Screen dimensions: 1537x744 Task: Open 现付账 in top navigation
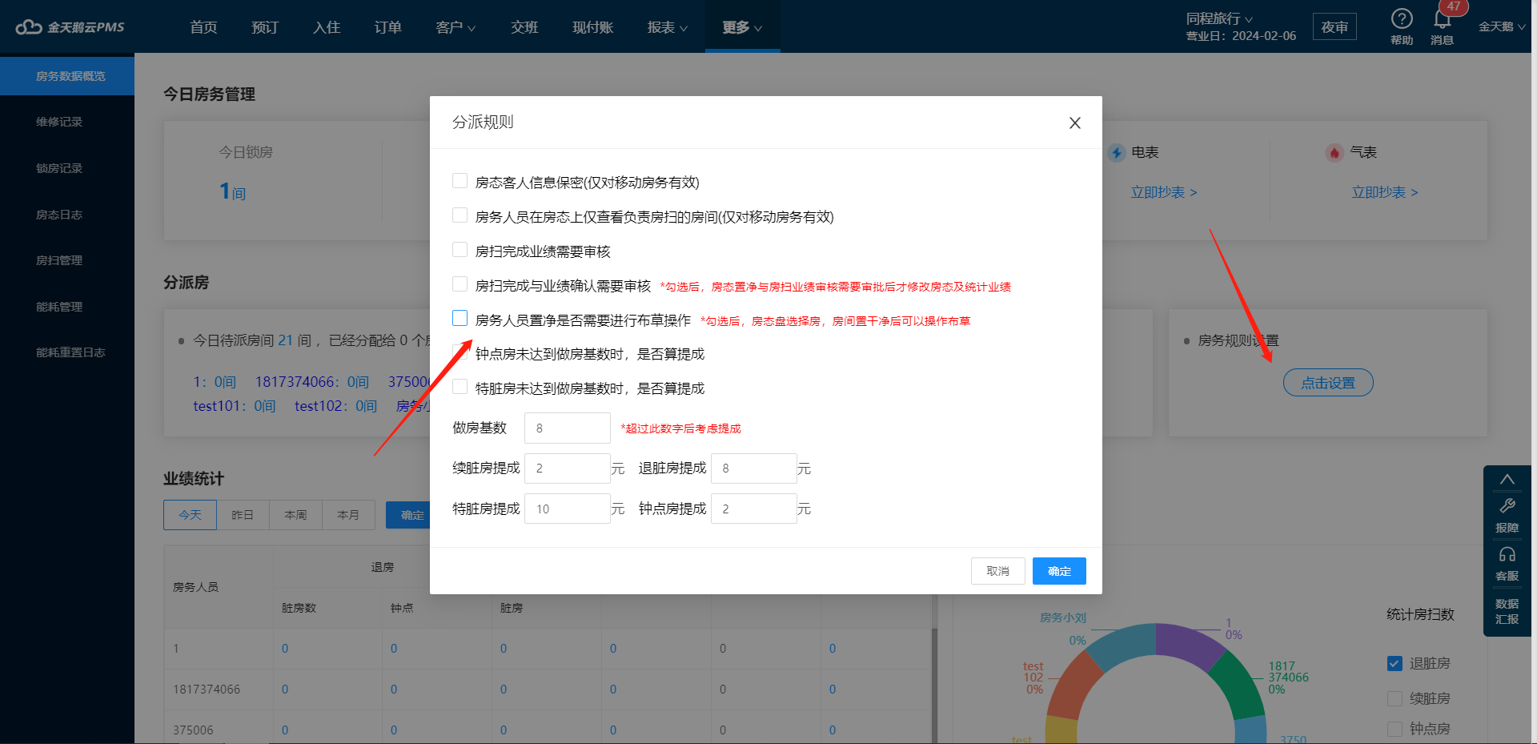point(593,27)
